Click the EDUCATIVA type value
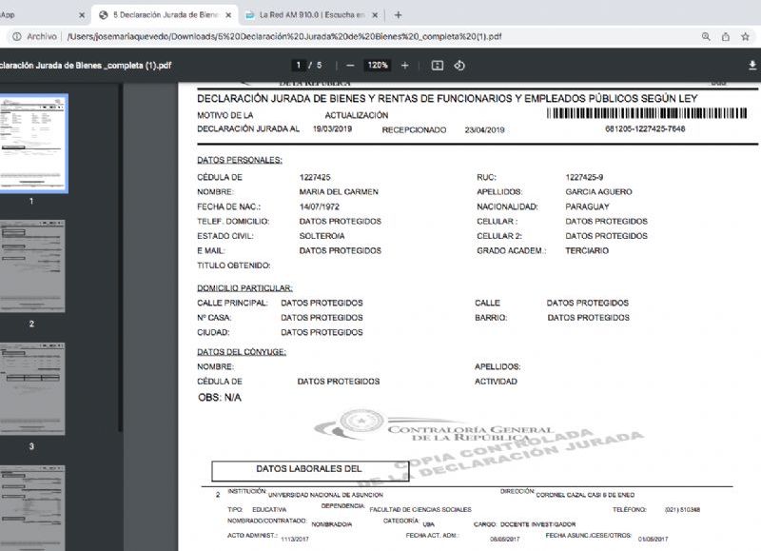761x551 pixels. pos(269,510)
